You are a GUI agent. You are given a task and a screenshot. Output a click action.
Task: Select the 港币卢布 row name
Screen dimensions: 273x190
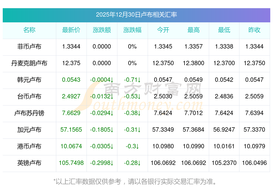(x=29, y=146)
